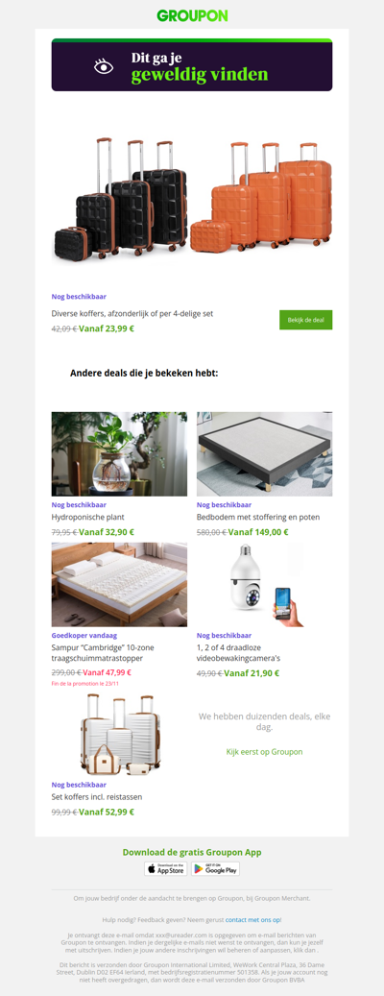The image size is (384, 996).
Task: Click the eye icon in the banner
Action: pyautogui.click(x=104, y=66)
